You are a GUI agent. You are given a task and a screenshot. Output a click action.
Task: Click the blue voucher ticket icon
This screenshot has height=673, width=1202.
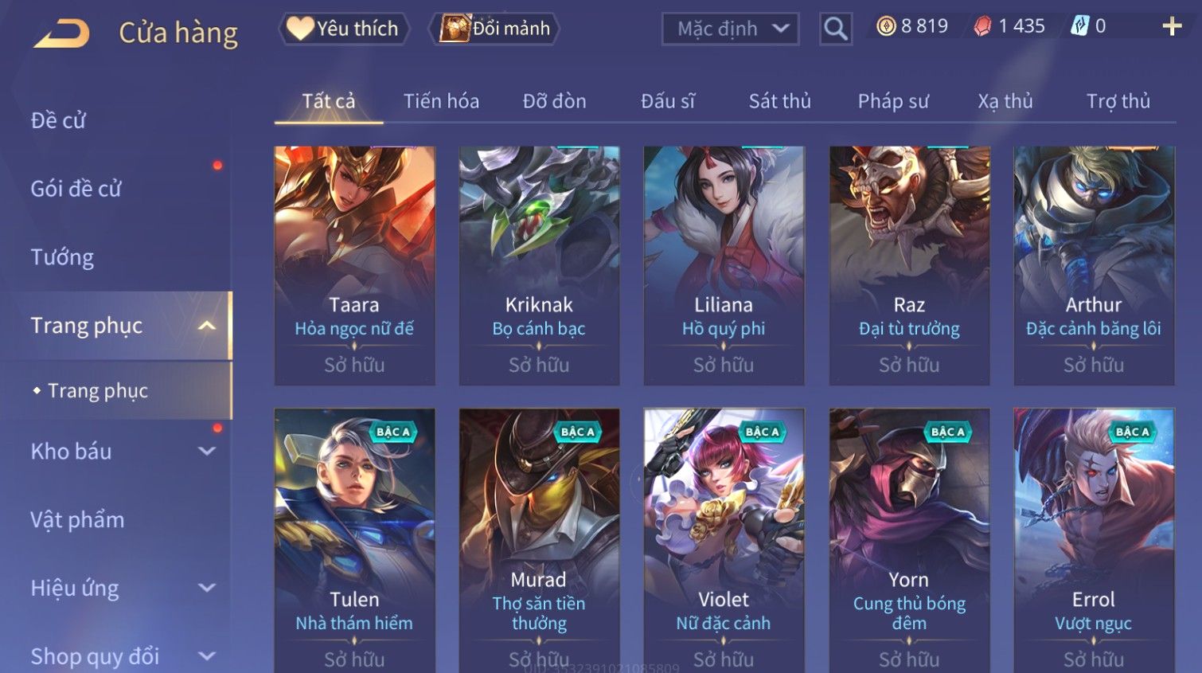pos(1079,26)
